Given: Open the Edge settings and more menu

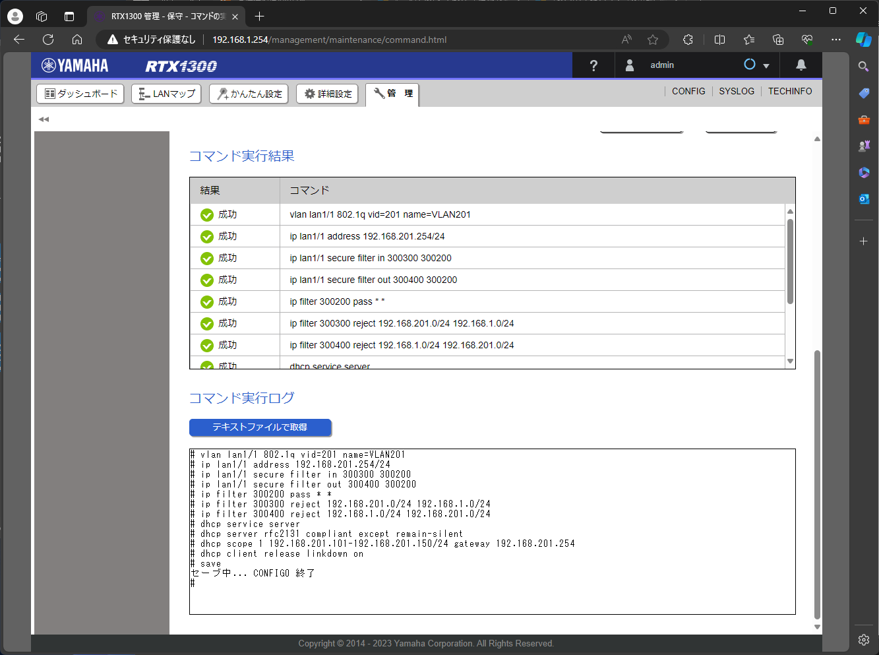Looking at the screenshot, I should (x=836, y=40).
